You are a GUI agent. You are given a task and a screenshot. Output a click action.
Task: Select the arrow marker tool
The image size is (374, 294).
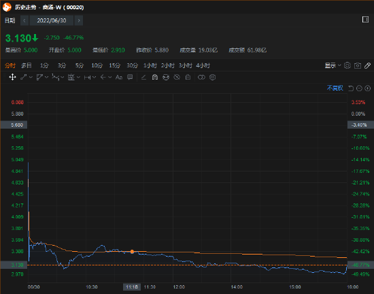[x=103, y=77]
